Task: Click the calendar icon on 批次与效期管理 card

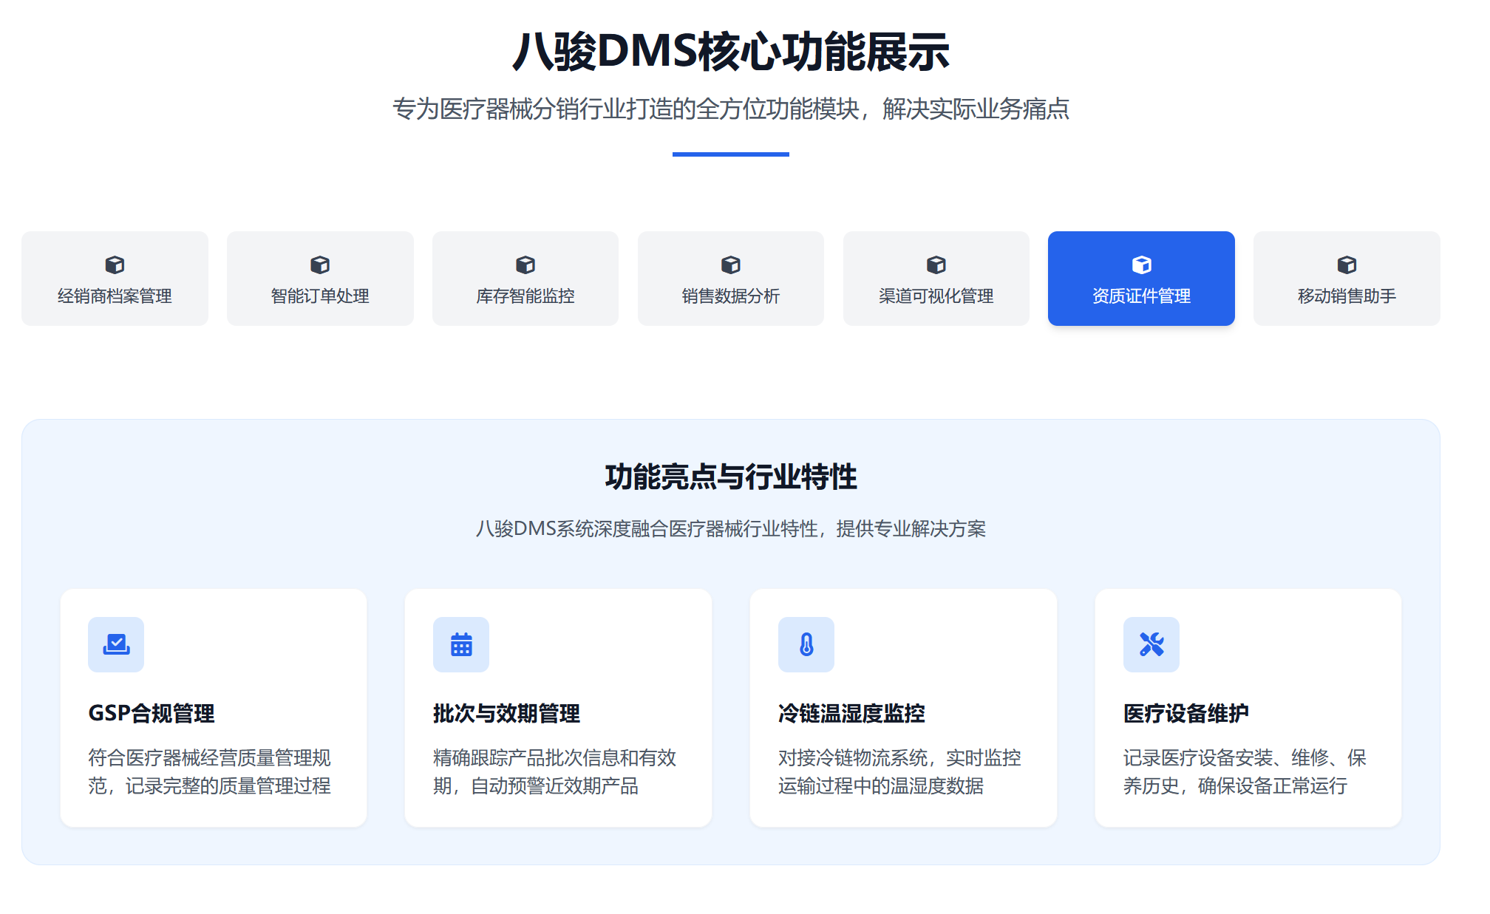Action: pyautogui.click(x=461, y=644)
